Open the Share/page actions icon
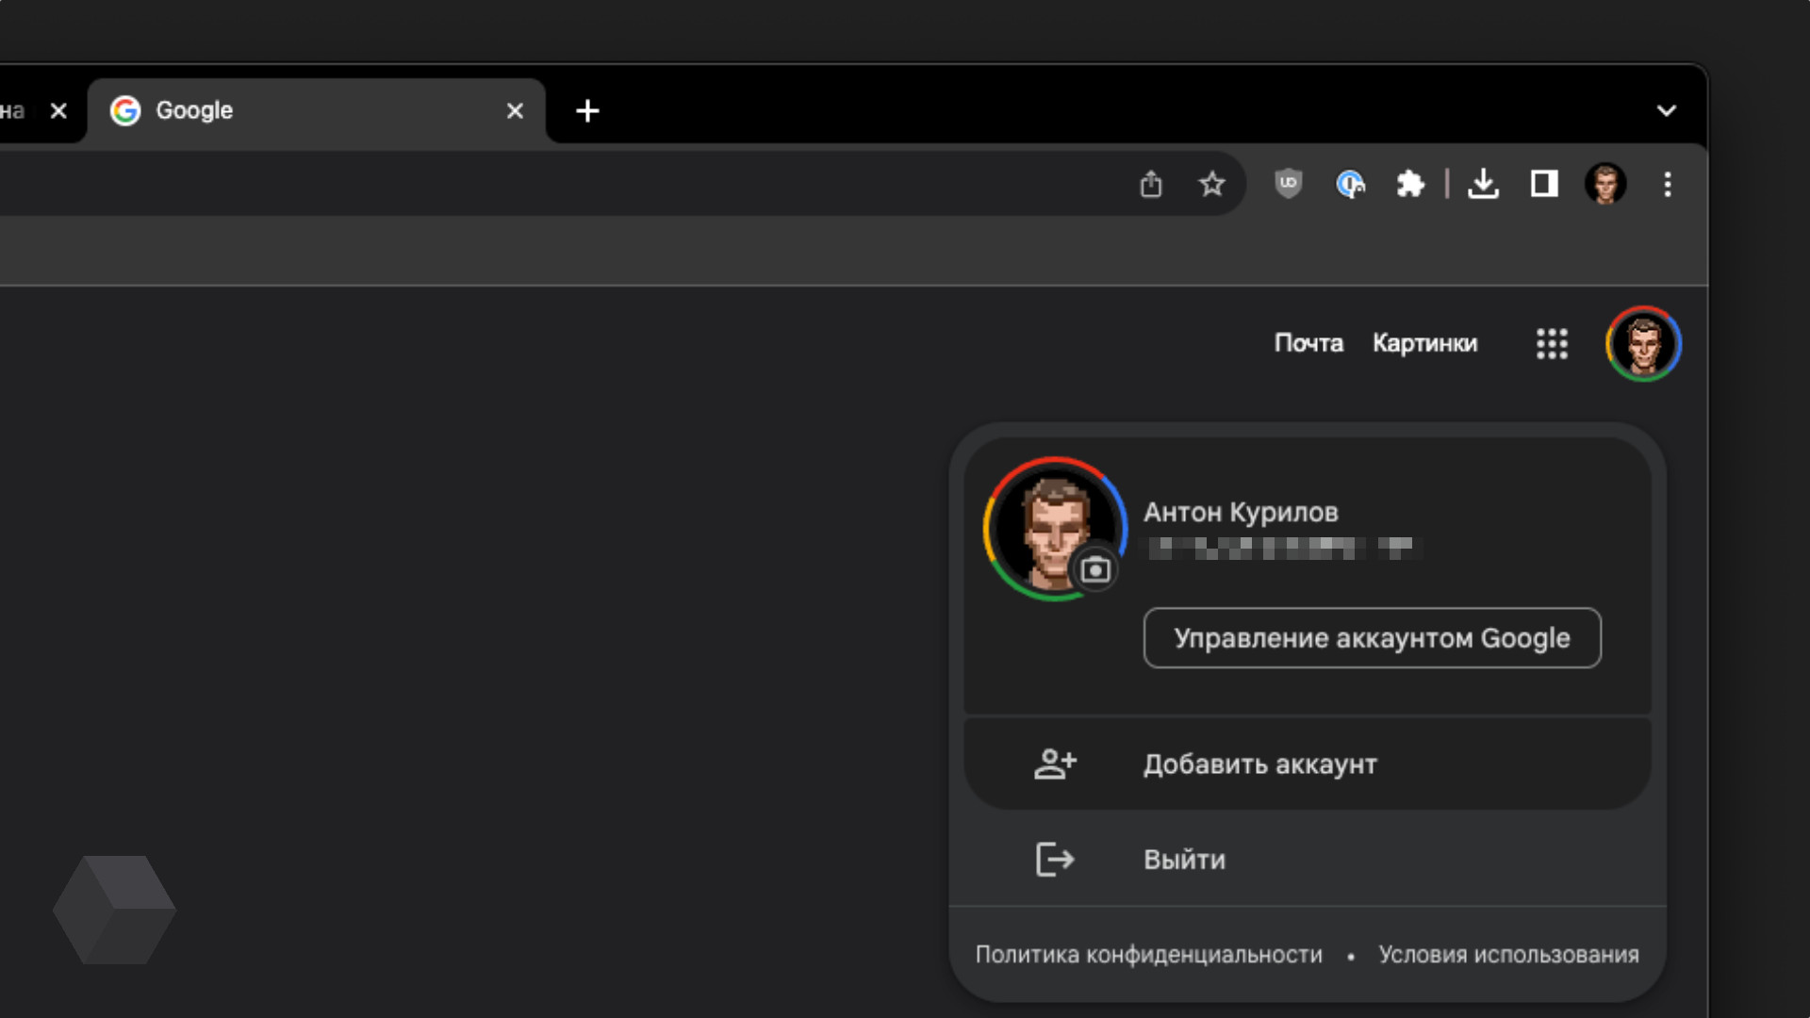The image size is (1810, 1018). coord(1150,184)
